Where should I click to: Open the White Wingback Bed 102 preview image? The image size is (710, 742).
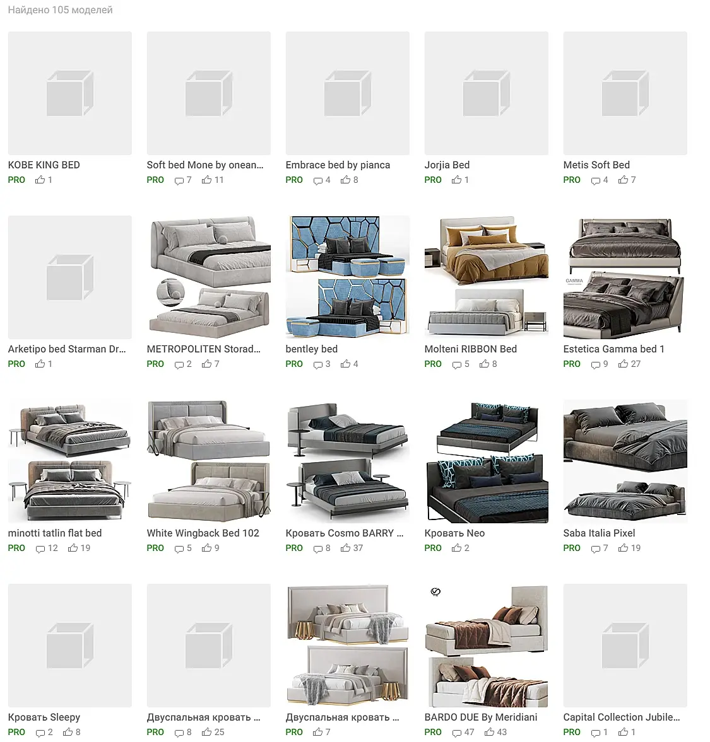click(209, 461)
